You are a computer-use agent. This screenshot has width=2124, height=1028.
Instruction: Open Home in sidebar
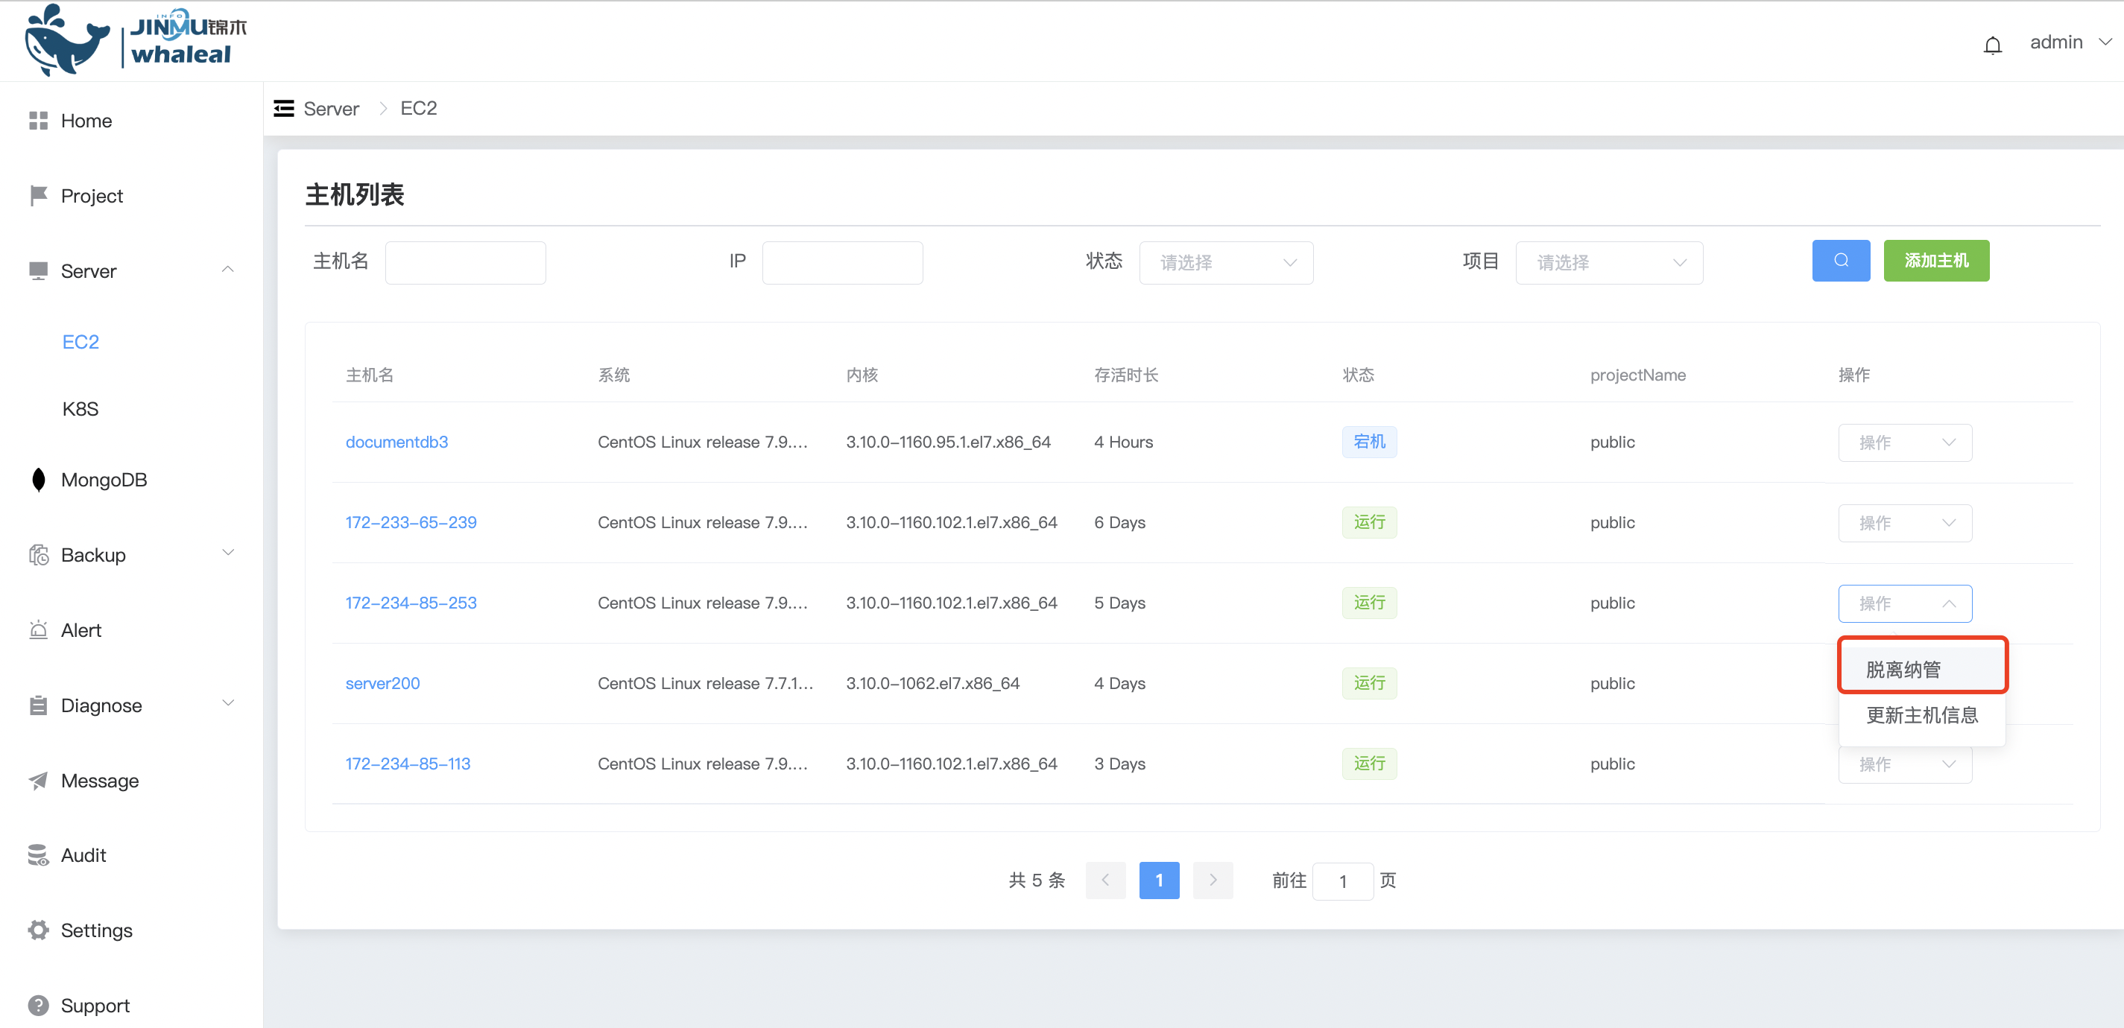tap(86, 121)
